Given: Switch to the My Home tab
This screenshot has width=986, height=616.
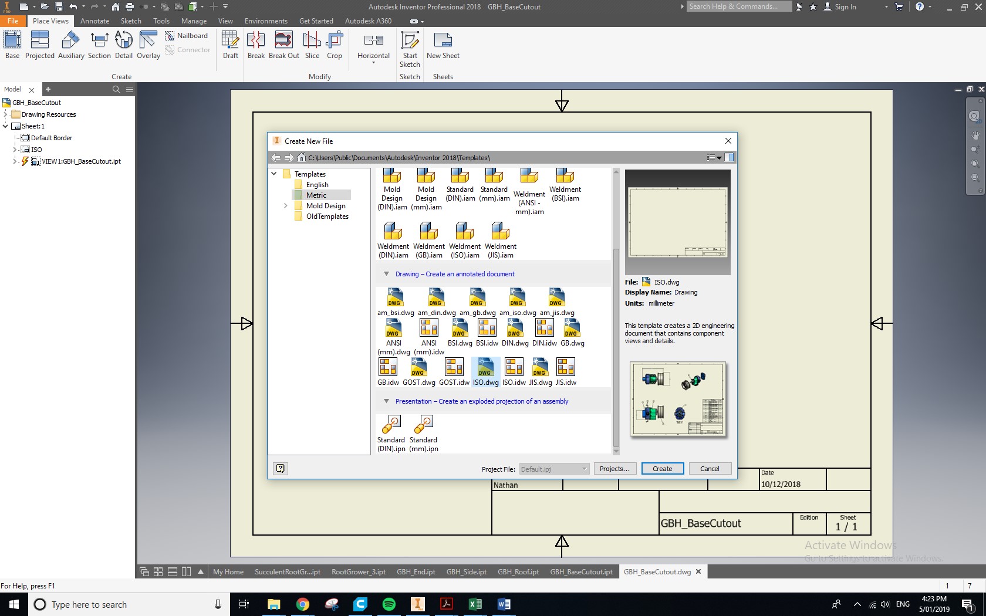Looking at the screenshot, I should tap(228, 572).
